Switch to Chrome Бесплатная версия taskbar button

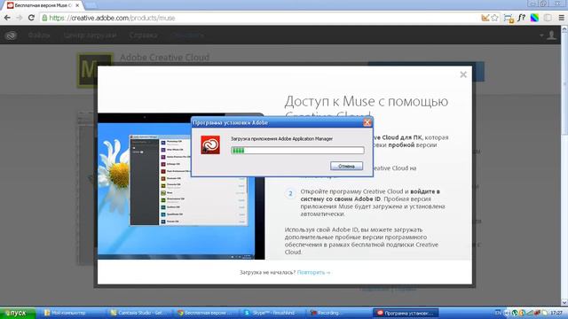coord(206,313)
